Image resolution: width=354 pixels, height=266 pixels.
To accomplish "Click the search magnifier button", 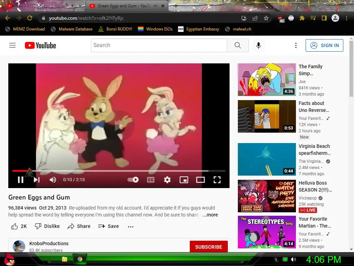I will 238,45.
